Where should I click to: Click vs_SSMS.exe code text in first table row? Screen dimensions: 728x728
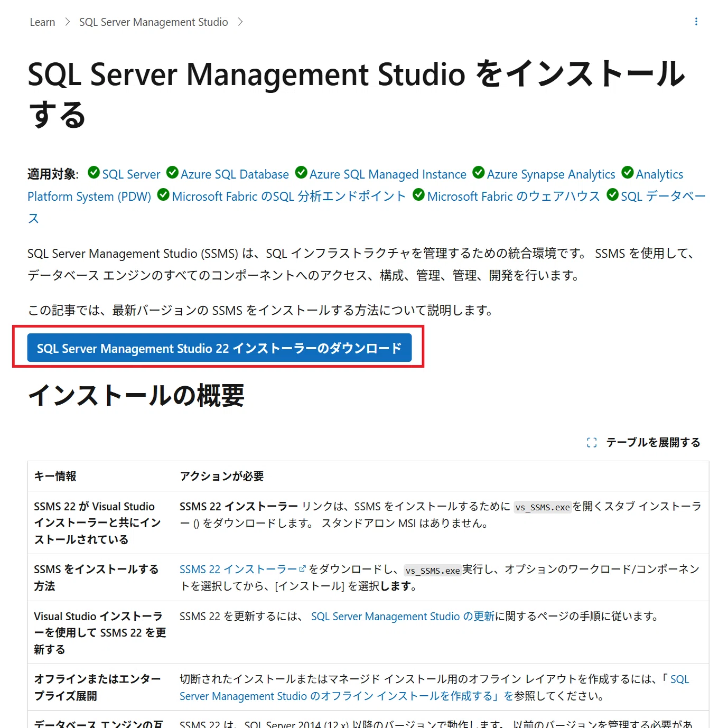(543, 507)
